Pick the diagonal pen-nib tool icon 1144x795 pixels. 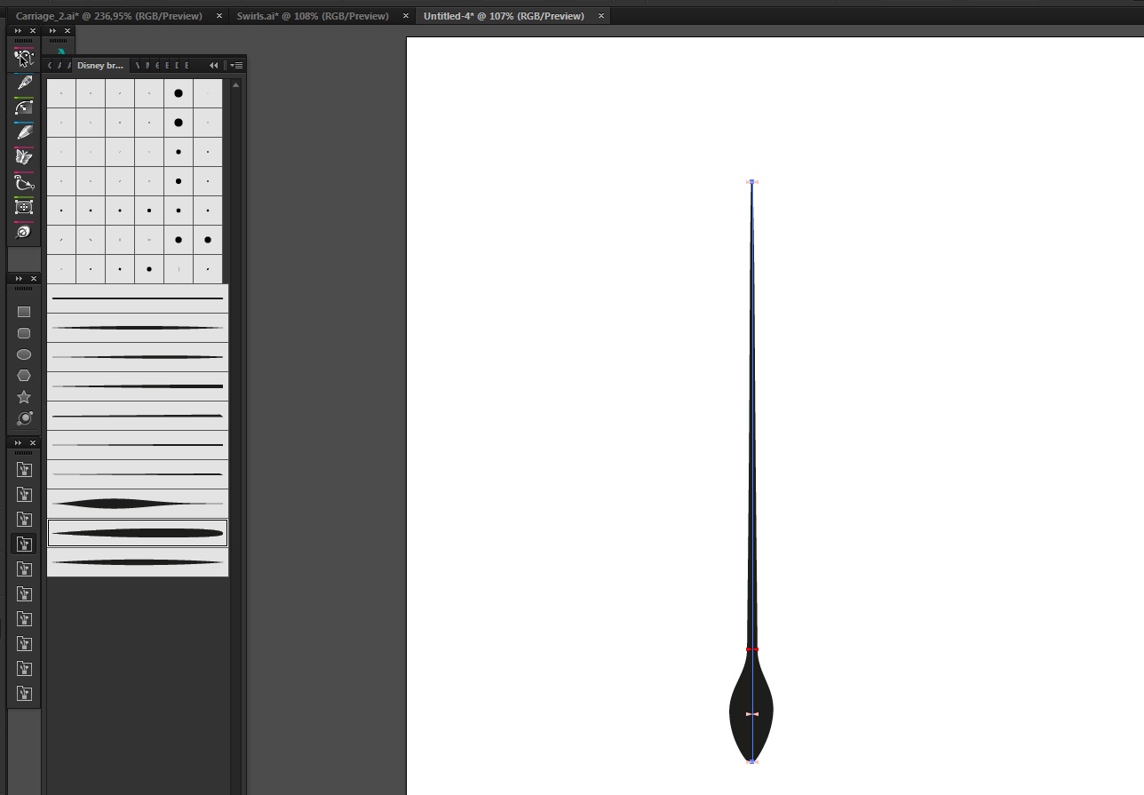[x=24, y=83]
